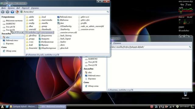Viewport: 195px width, 109px height.
Task: Select the Документы folder icon
Action: point(40,36)
